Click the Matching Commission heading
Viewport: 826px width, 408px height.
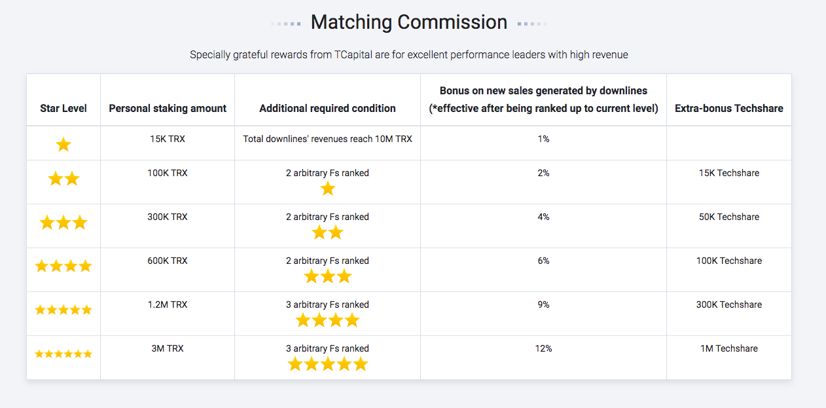tap(409, 22)
